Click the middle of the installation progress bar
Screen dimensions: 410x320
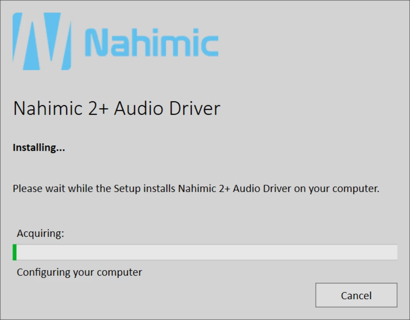point(205,252)
